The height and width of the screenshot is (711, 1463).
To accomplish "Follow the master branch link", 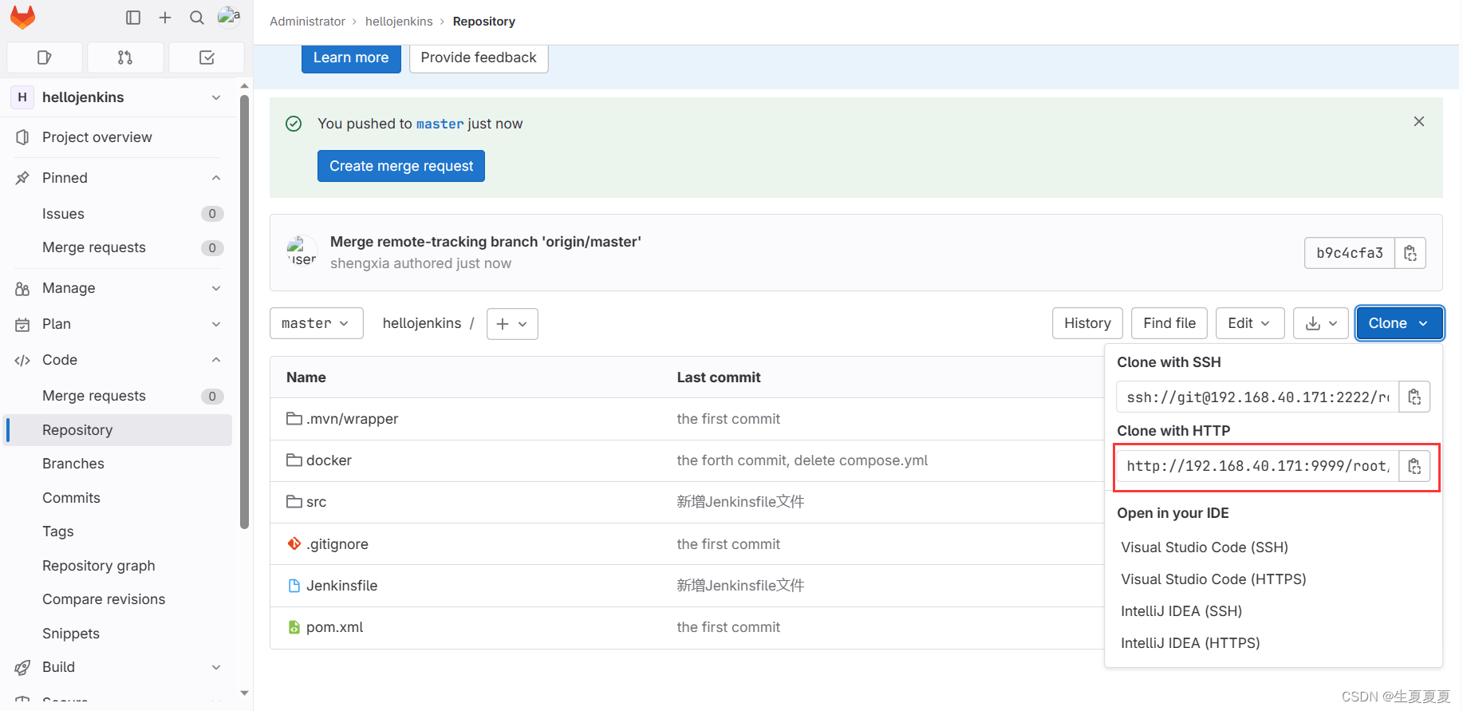I will click(440, 124).
